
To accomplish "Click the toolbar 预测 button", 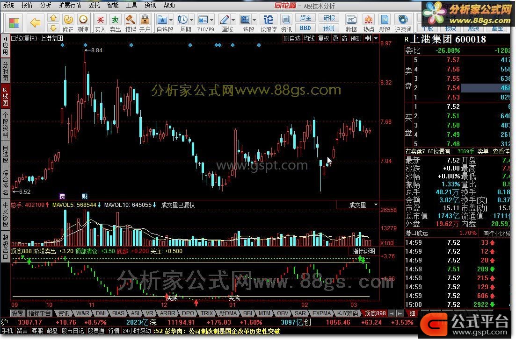I will pyautogui.click(x=329, y=28).
